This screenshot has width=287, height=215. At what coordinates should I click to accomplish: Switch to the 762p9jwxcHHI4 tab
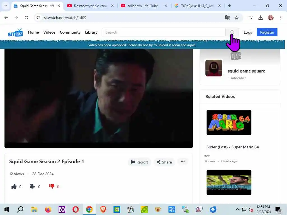coord(198,6)
